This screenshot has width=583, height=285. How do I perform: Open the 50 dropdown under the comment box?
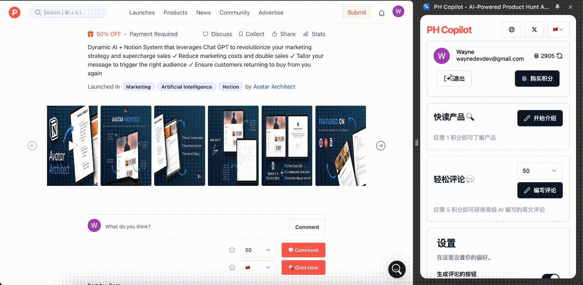click(258, 250)
